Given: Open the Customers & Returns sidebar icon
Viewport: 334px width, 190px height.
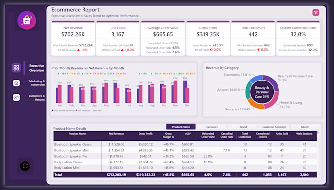Looking at the screenshot, I should pos(16,97).
